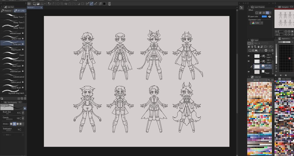Select the strongest anti-aliasing option
294x156 pixels.
pyautogui.click(x=21, y=124)
